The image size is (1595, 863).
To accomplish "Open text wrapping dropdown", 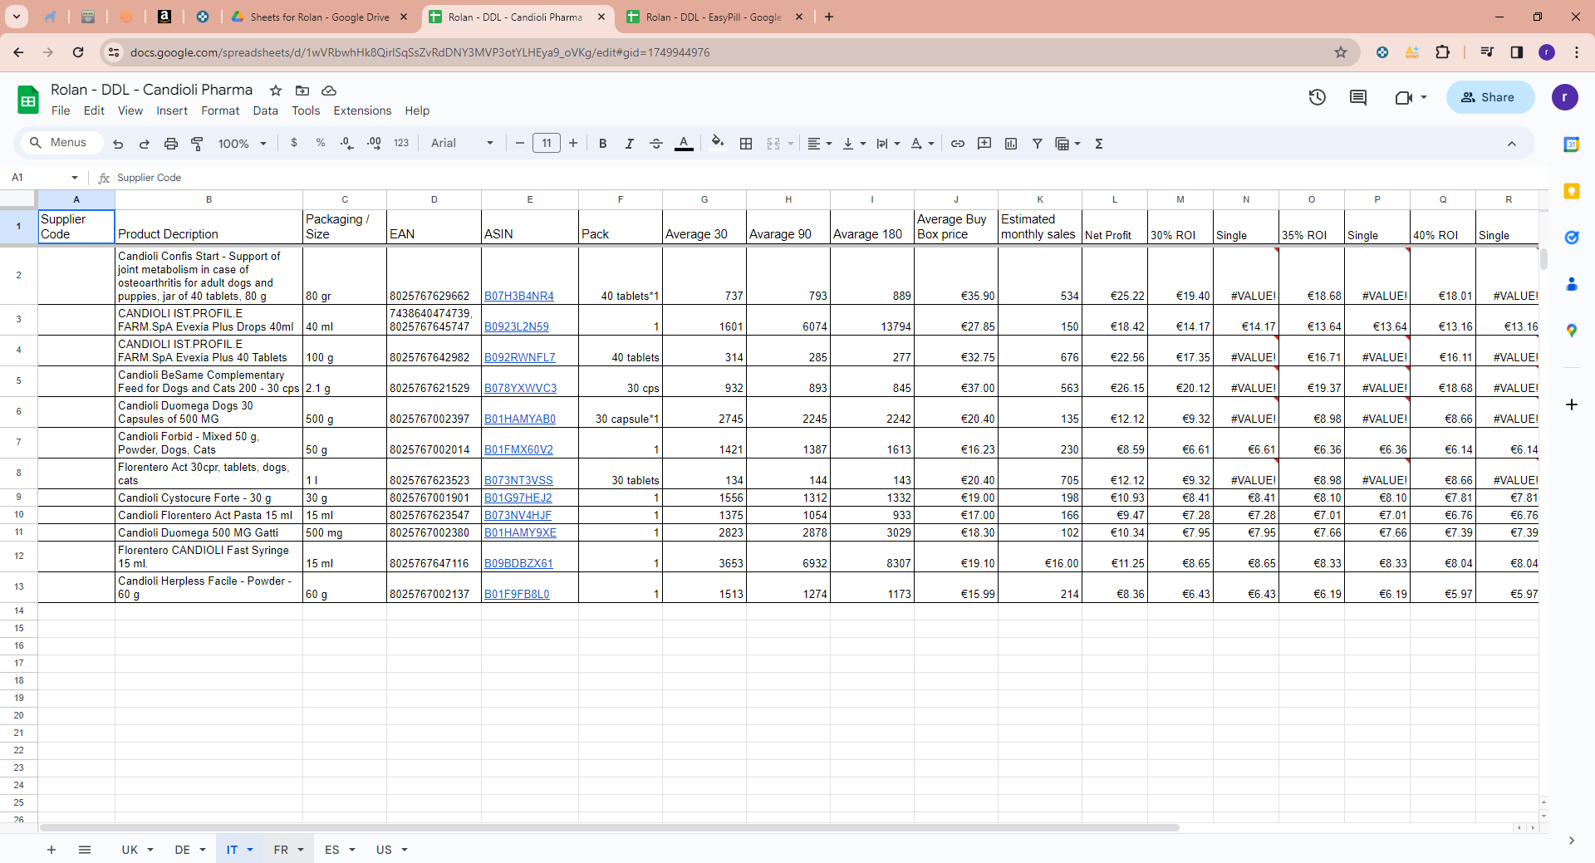I will point(888,144).
